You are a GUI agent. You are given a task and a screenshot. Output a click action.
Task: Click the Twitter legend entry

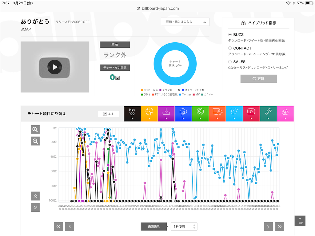click(185, 95)
